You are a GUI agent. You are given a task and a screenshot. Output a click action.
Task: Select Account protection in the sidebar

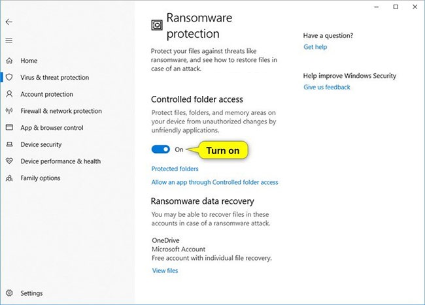(x=46, y=94)
